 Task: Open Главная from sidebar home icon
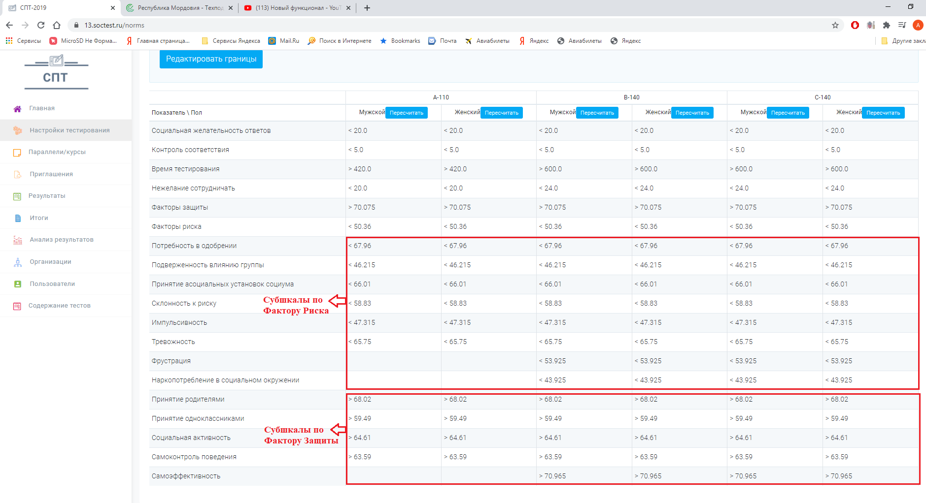[17, 109]
